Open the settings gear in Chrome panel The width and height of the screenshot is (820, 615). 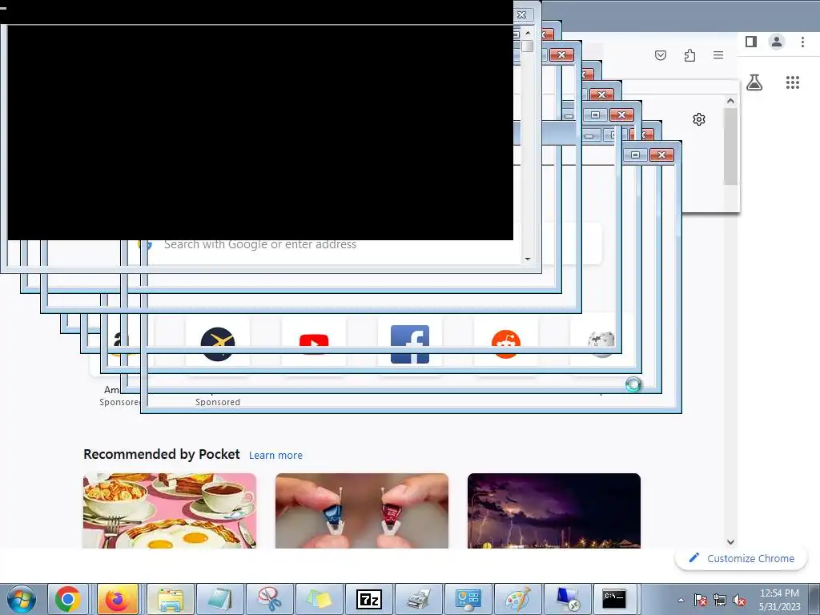tap(698, 119)
